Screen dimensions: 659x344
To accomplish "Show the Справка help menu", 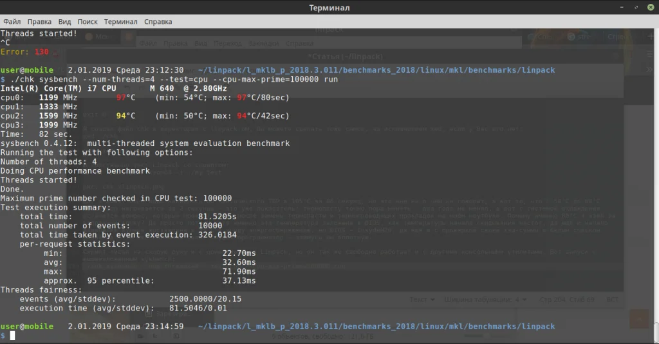I will tap(158, 21).
